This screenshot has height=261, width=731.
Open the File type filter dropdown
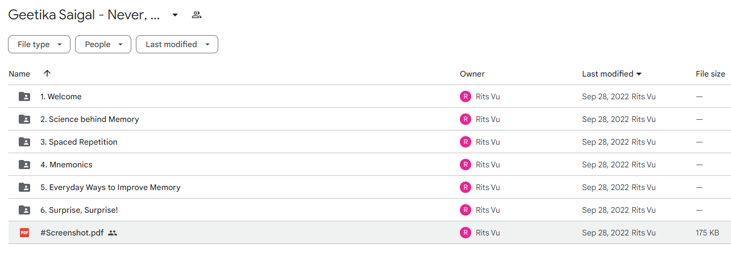pyautogui.click(x=39, y=44)
